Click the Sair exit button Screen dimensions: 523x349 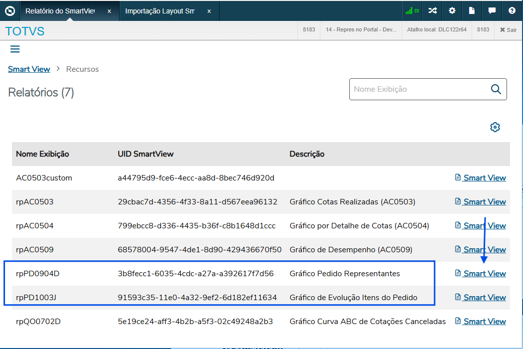tap(508, 30)
